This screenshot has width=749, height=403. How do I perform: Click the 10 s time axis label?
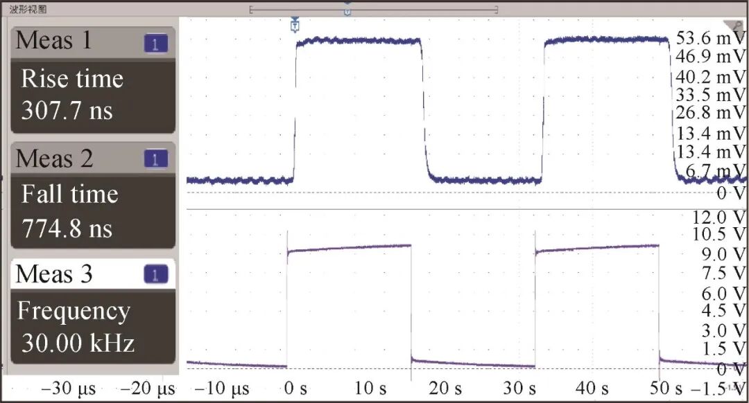tap(370, 388)
